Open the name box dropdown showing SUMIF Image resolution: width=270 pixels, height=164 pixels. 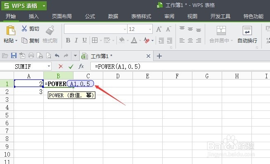click(49, 66)
